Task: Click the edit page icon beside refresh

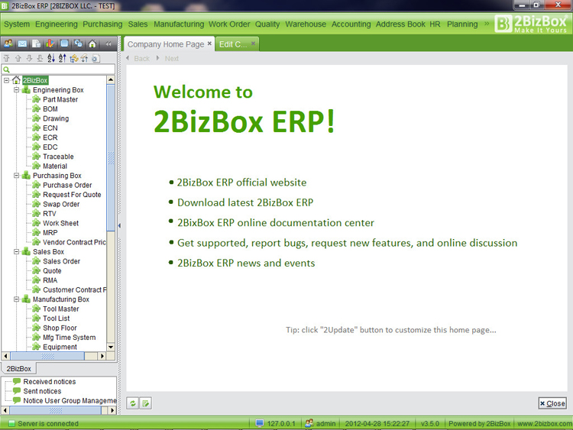Action: (x=145, y=403)
